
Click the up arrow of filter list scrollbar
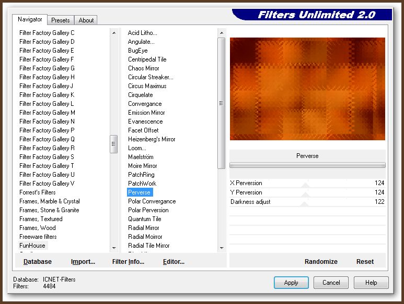tap(221, 33)
